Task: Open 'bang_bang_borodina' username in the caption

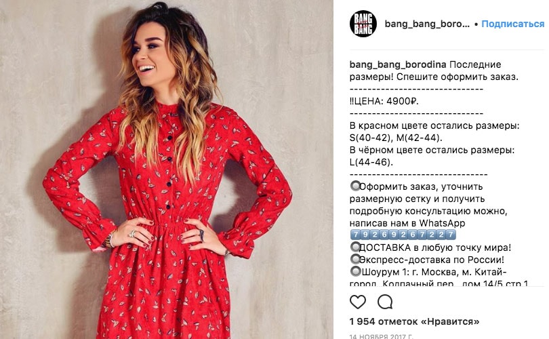Action: coord(398,65)
